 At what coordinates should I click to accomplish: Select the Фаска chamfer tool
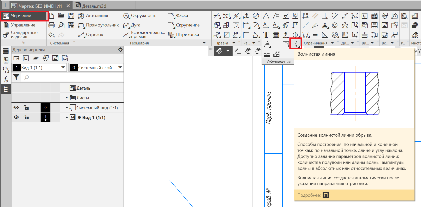point(178,16)
